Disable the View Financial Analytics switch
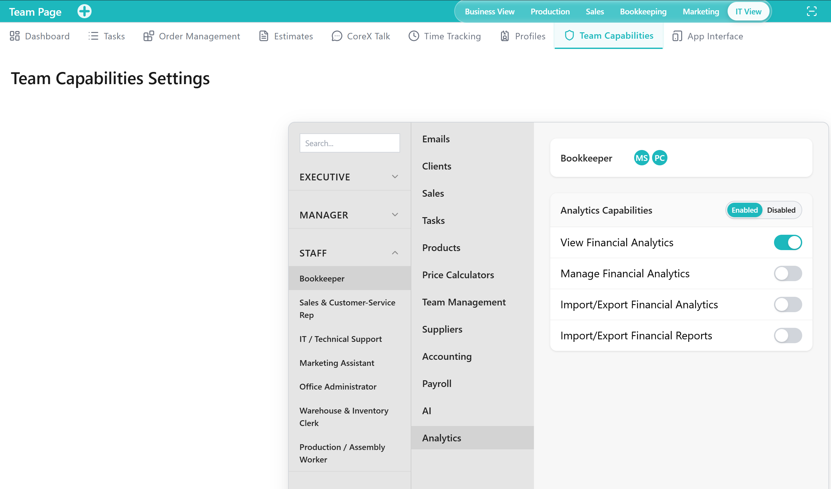The width and height of the screenshot is (831, 489). point(788,242)
